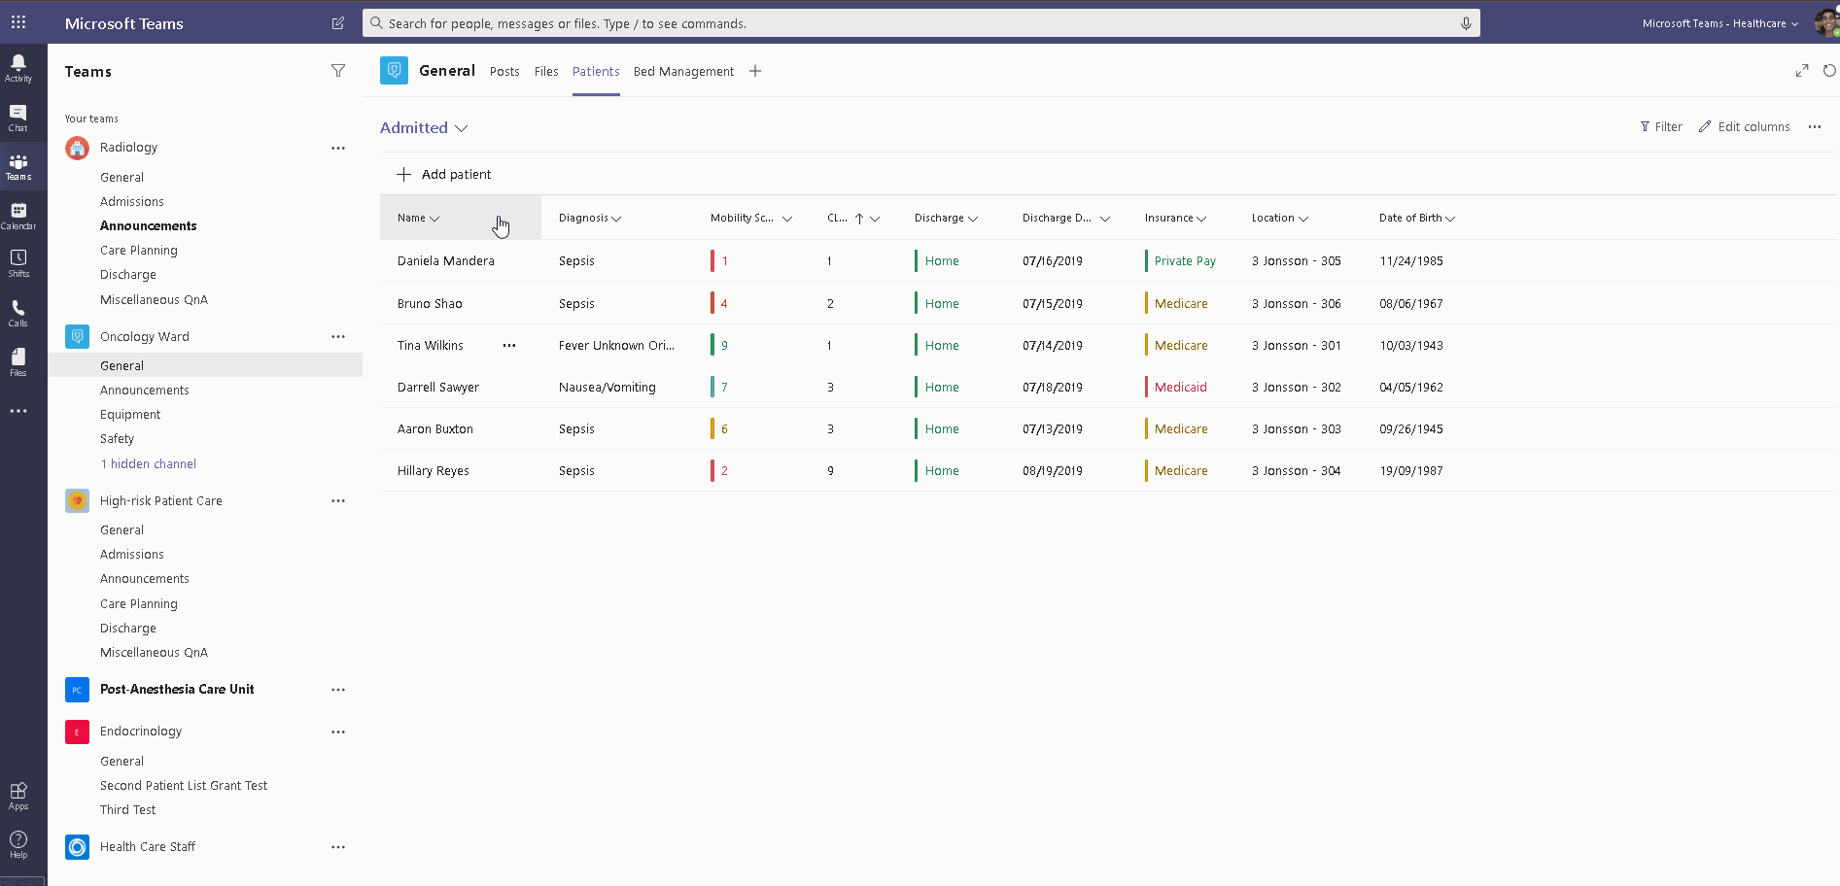The width and height of the screenshot is (1840, 886).
Task: Open patient Bruno Shao
Action: pyautogui.click(x=430, y=303)
